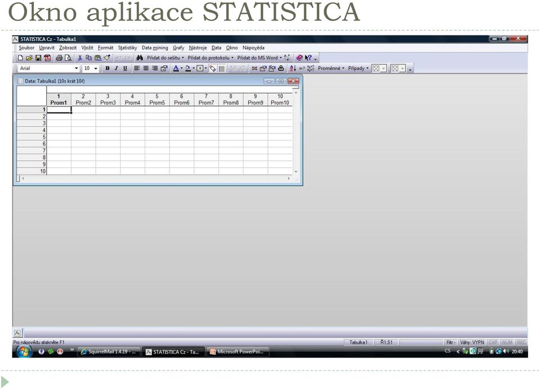Click the volume speaker tray icon
Image resolution: width=540 pixels, height=389 pixels.
[506, 351]
